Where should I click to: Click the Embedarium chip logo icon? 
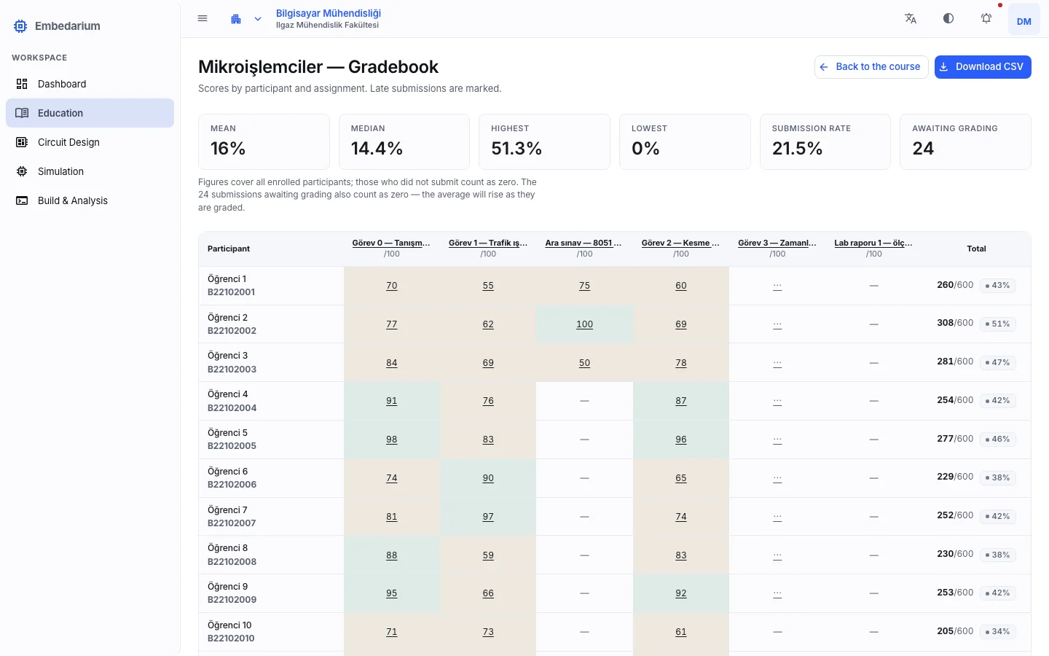click(20, 26)
